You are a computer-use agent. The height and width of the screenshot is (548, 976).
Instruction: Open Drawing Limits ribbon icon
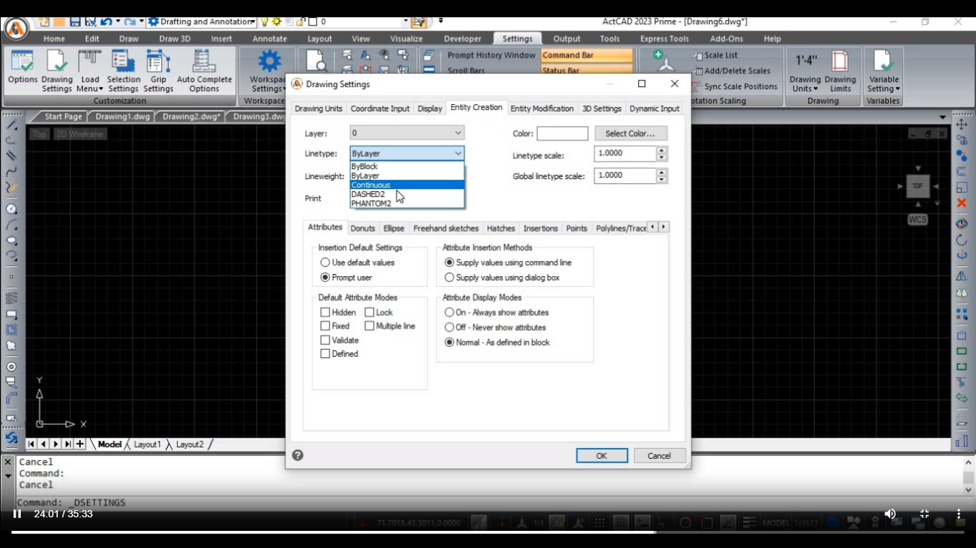840,71
